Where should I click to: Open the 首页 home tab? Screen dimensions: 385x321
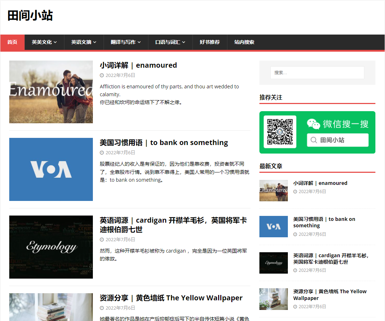click(12, 42)
